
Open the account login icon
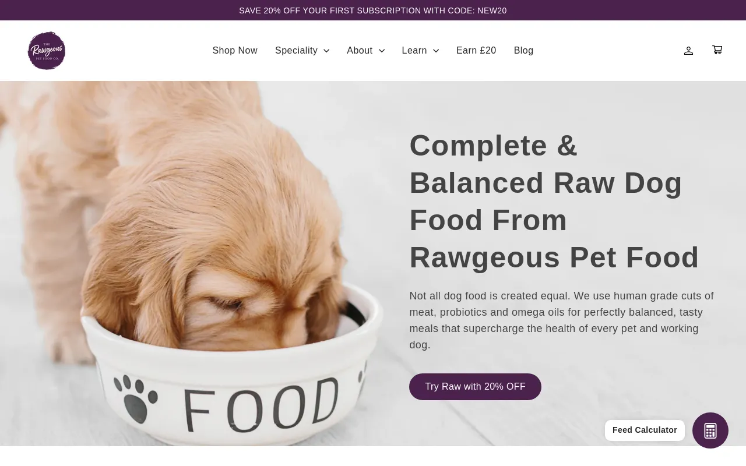pyautogui.click(x=688, y=51)
